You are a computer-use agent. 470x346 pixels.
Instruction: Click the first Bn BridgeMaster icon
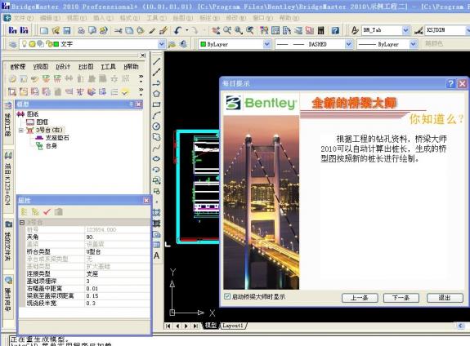(x=12, y=30)
